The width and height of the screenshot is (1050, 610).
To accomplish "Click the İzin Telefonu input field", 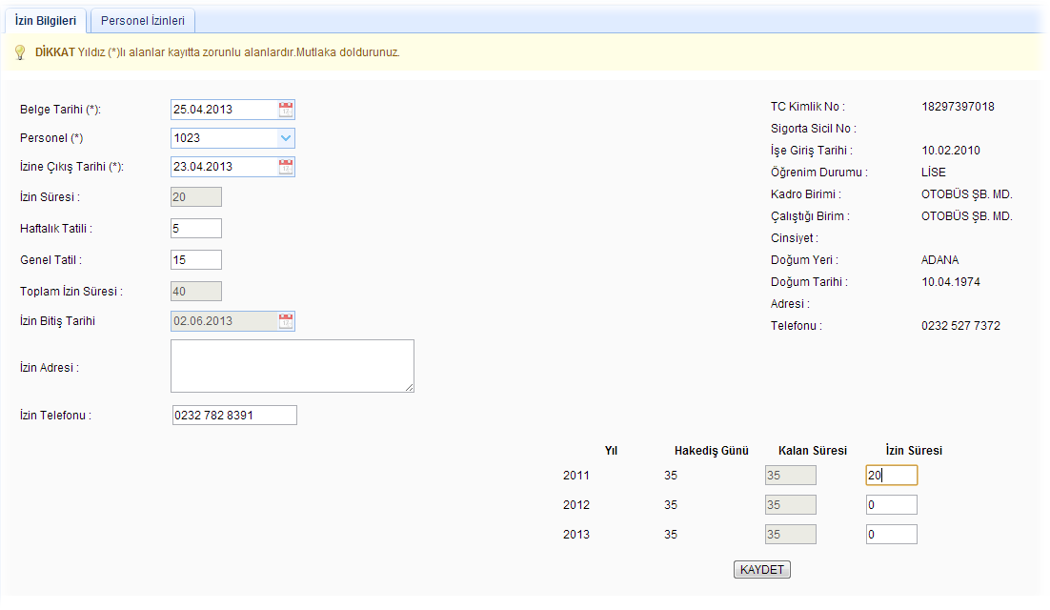I will [x=233, y=416].
